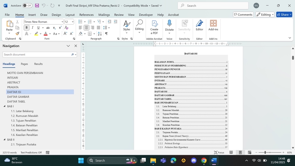Screen dimensions: 295x166
Task: Toggle AutoSave switch
Action: click(27, 6)
